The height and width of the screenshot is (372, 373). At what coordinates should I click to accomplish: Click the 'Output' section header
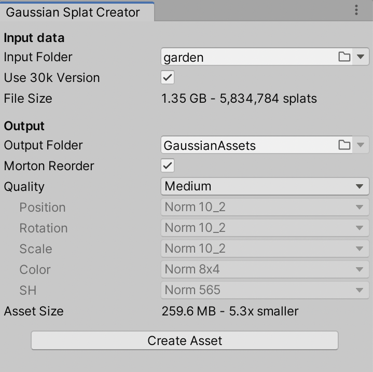click(x=24, y=126)
